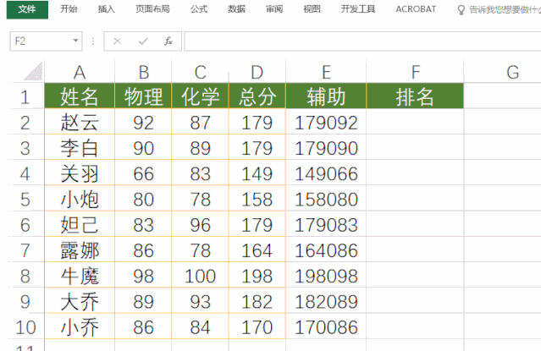Select the cell containing 妲己
The height and width of the screenshot is (351, 541).
(80, 224)
